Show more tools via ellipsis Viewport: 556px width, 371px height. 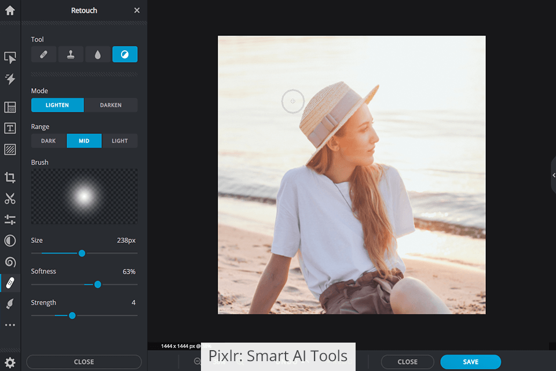(x=10, y=325)
